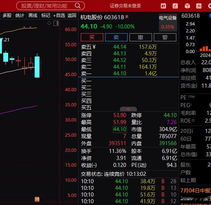Click the orange revenue bar chart

coord(205,49)
